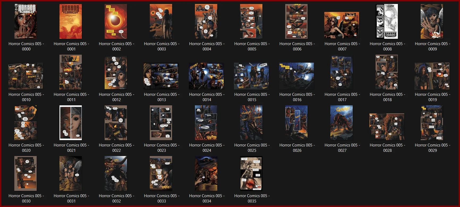The height and width of the screenshot is (207, 460).
Task: Select the Horror Comics 005 - 0000 cover thumbnail
Action: click(25, 21)
